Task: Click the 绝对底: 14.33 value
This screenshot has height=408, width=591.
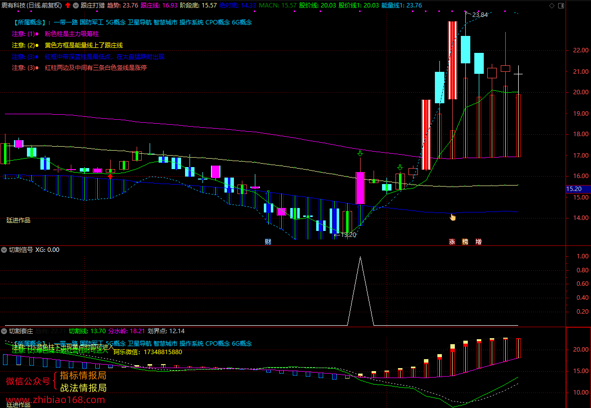Action: 238,5
